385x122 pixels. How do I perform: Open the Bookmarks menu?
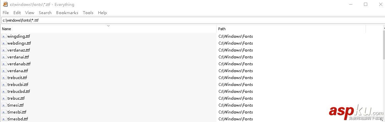67,13
